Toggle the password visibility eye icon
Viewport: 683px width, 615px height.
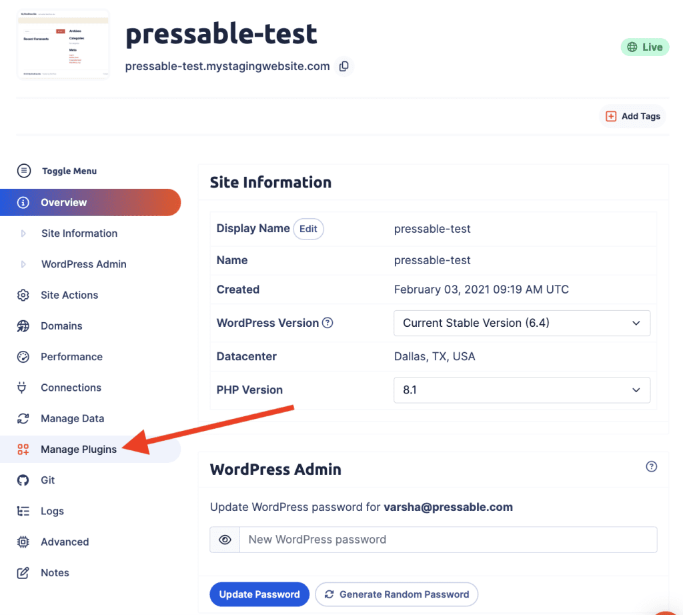point(224,539)
